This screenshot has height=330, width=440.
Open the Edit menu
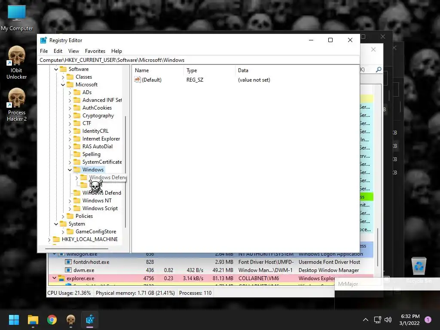[58, 51]
